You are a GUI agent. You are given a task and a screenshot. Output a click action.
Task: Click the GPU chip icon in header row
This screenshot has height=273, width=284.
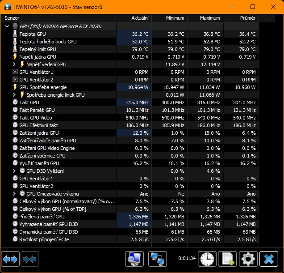point(15,26)
